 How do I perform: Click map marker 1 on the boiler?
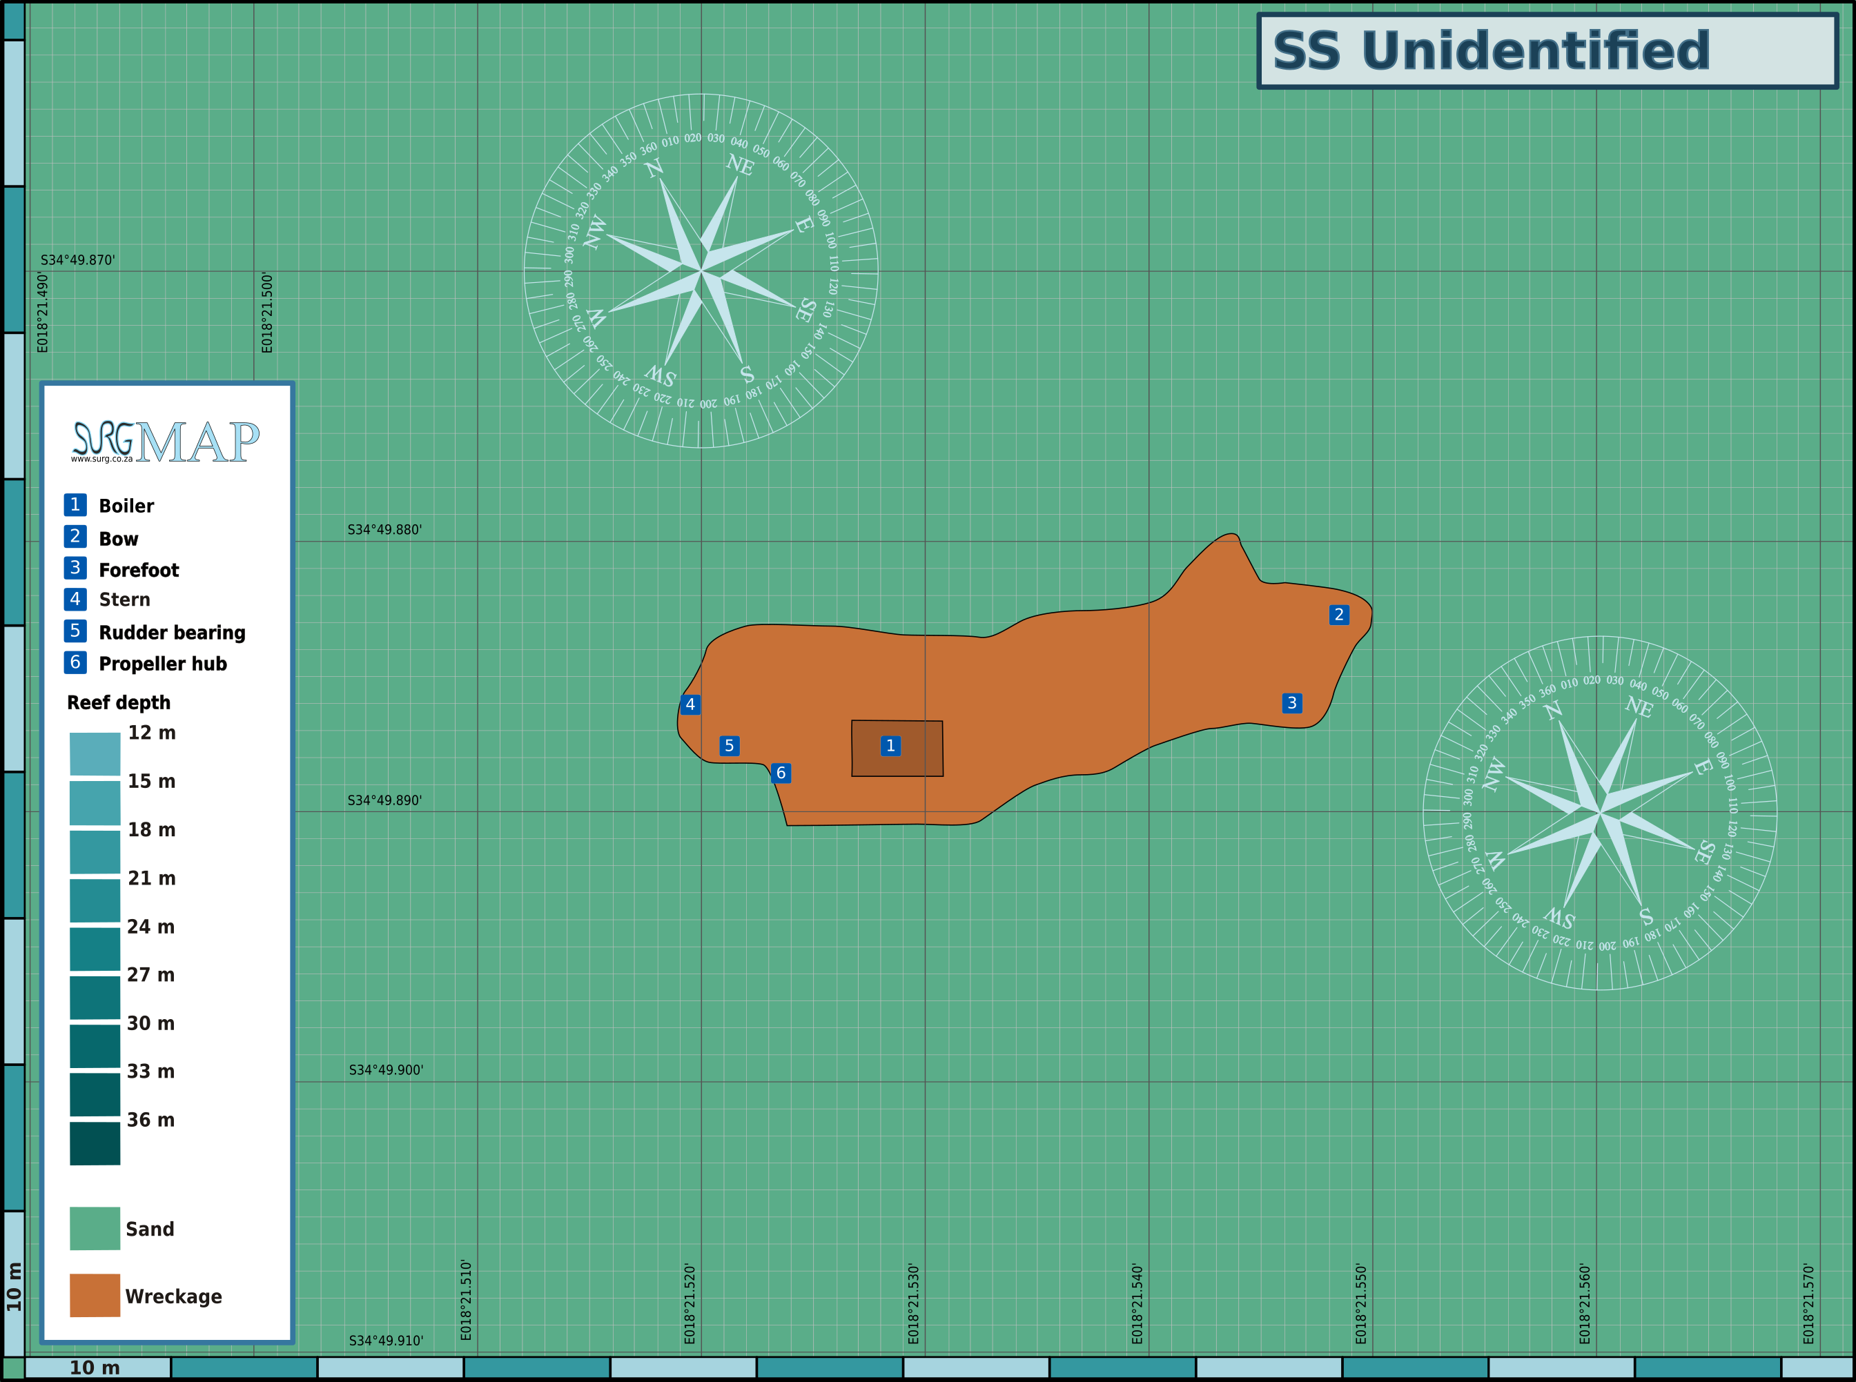[x=890, y=745]
